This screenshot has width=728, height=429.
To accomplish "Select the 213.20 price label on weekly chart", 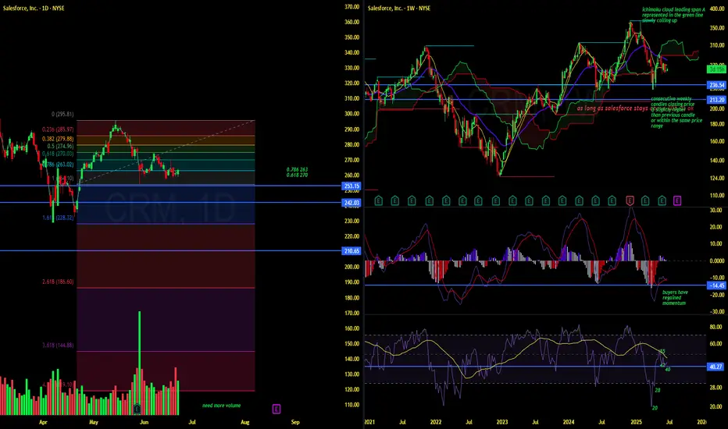I will 716,100.
